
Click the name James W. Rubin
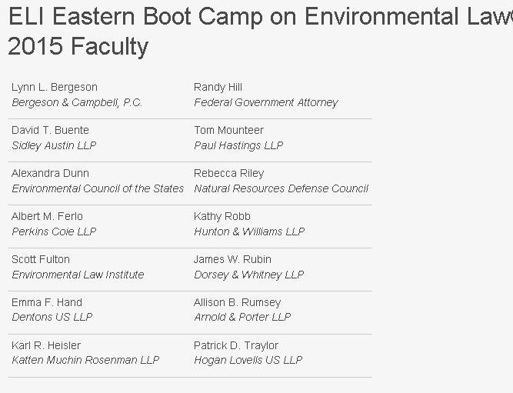232,259
